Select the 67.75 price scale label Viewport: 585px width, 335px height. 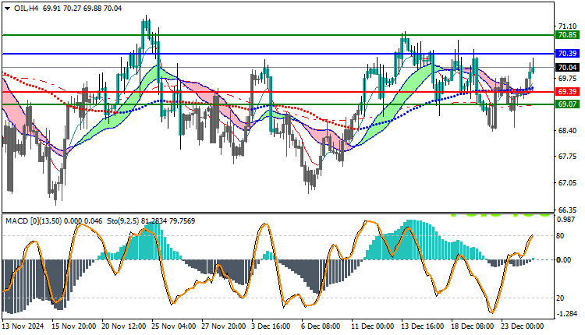tap(567, 157)
